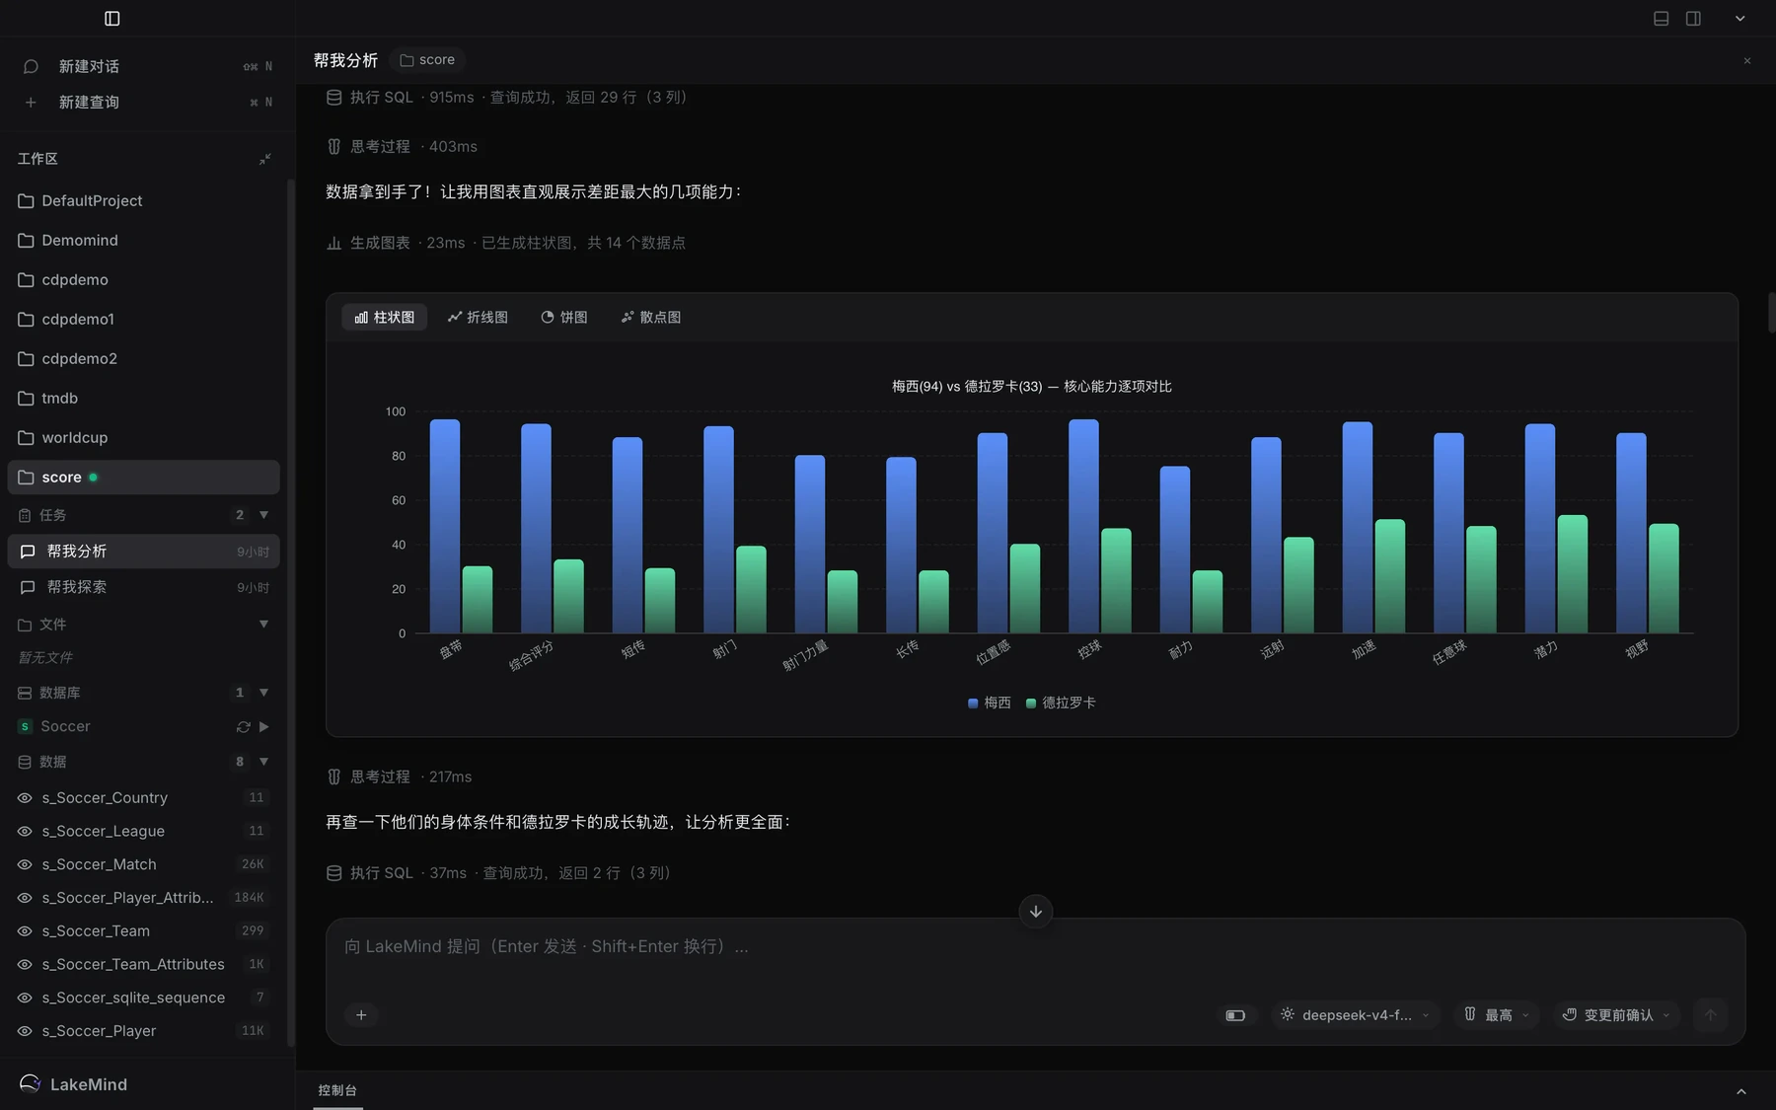
Task: Toggle the 梅西 blue legend swatch
Action: pos(973,703)
